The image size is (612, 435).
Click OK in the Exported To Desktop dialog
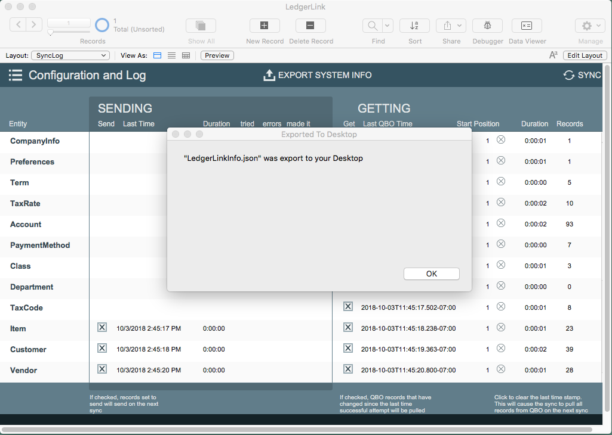click(431, 274)
